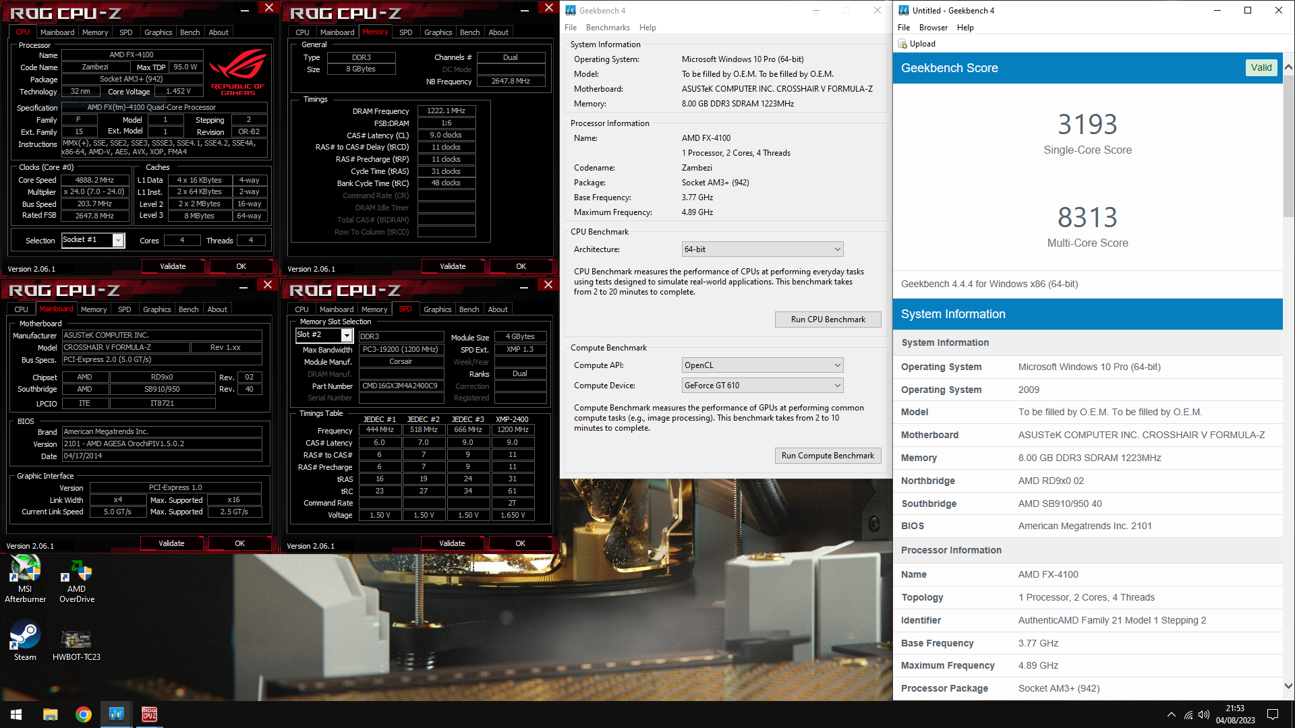Click Geekbench 4 window title icon

[x=571, y=10]
